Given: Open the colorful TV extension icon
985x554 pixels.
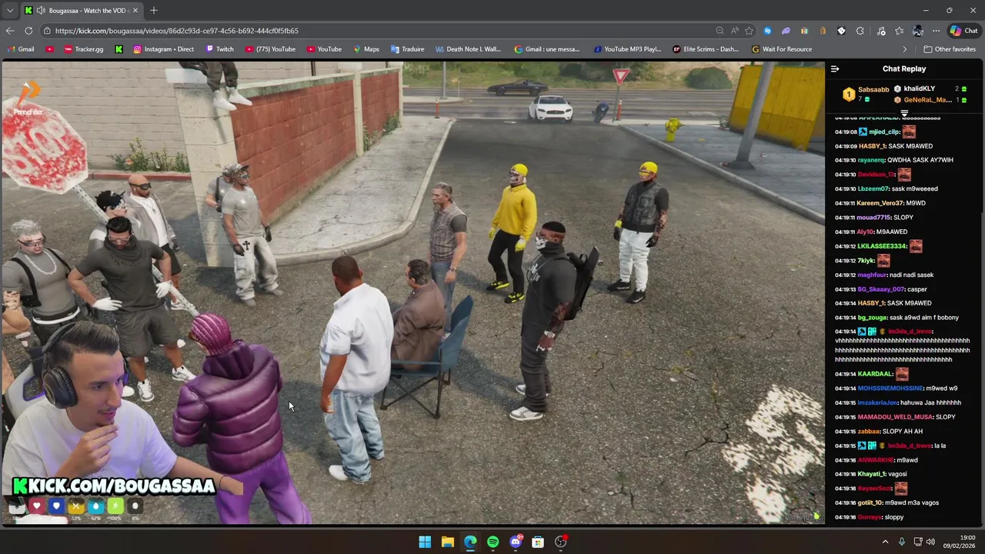Looking at the screenshot, I should 804,31.
